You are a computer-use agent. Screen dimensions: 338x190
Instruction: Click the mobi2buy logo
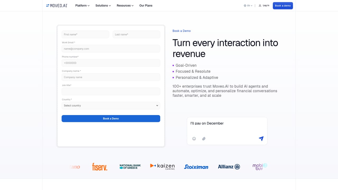pos(260,167)
